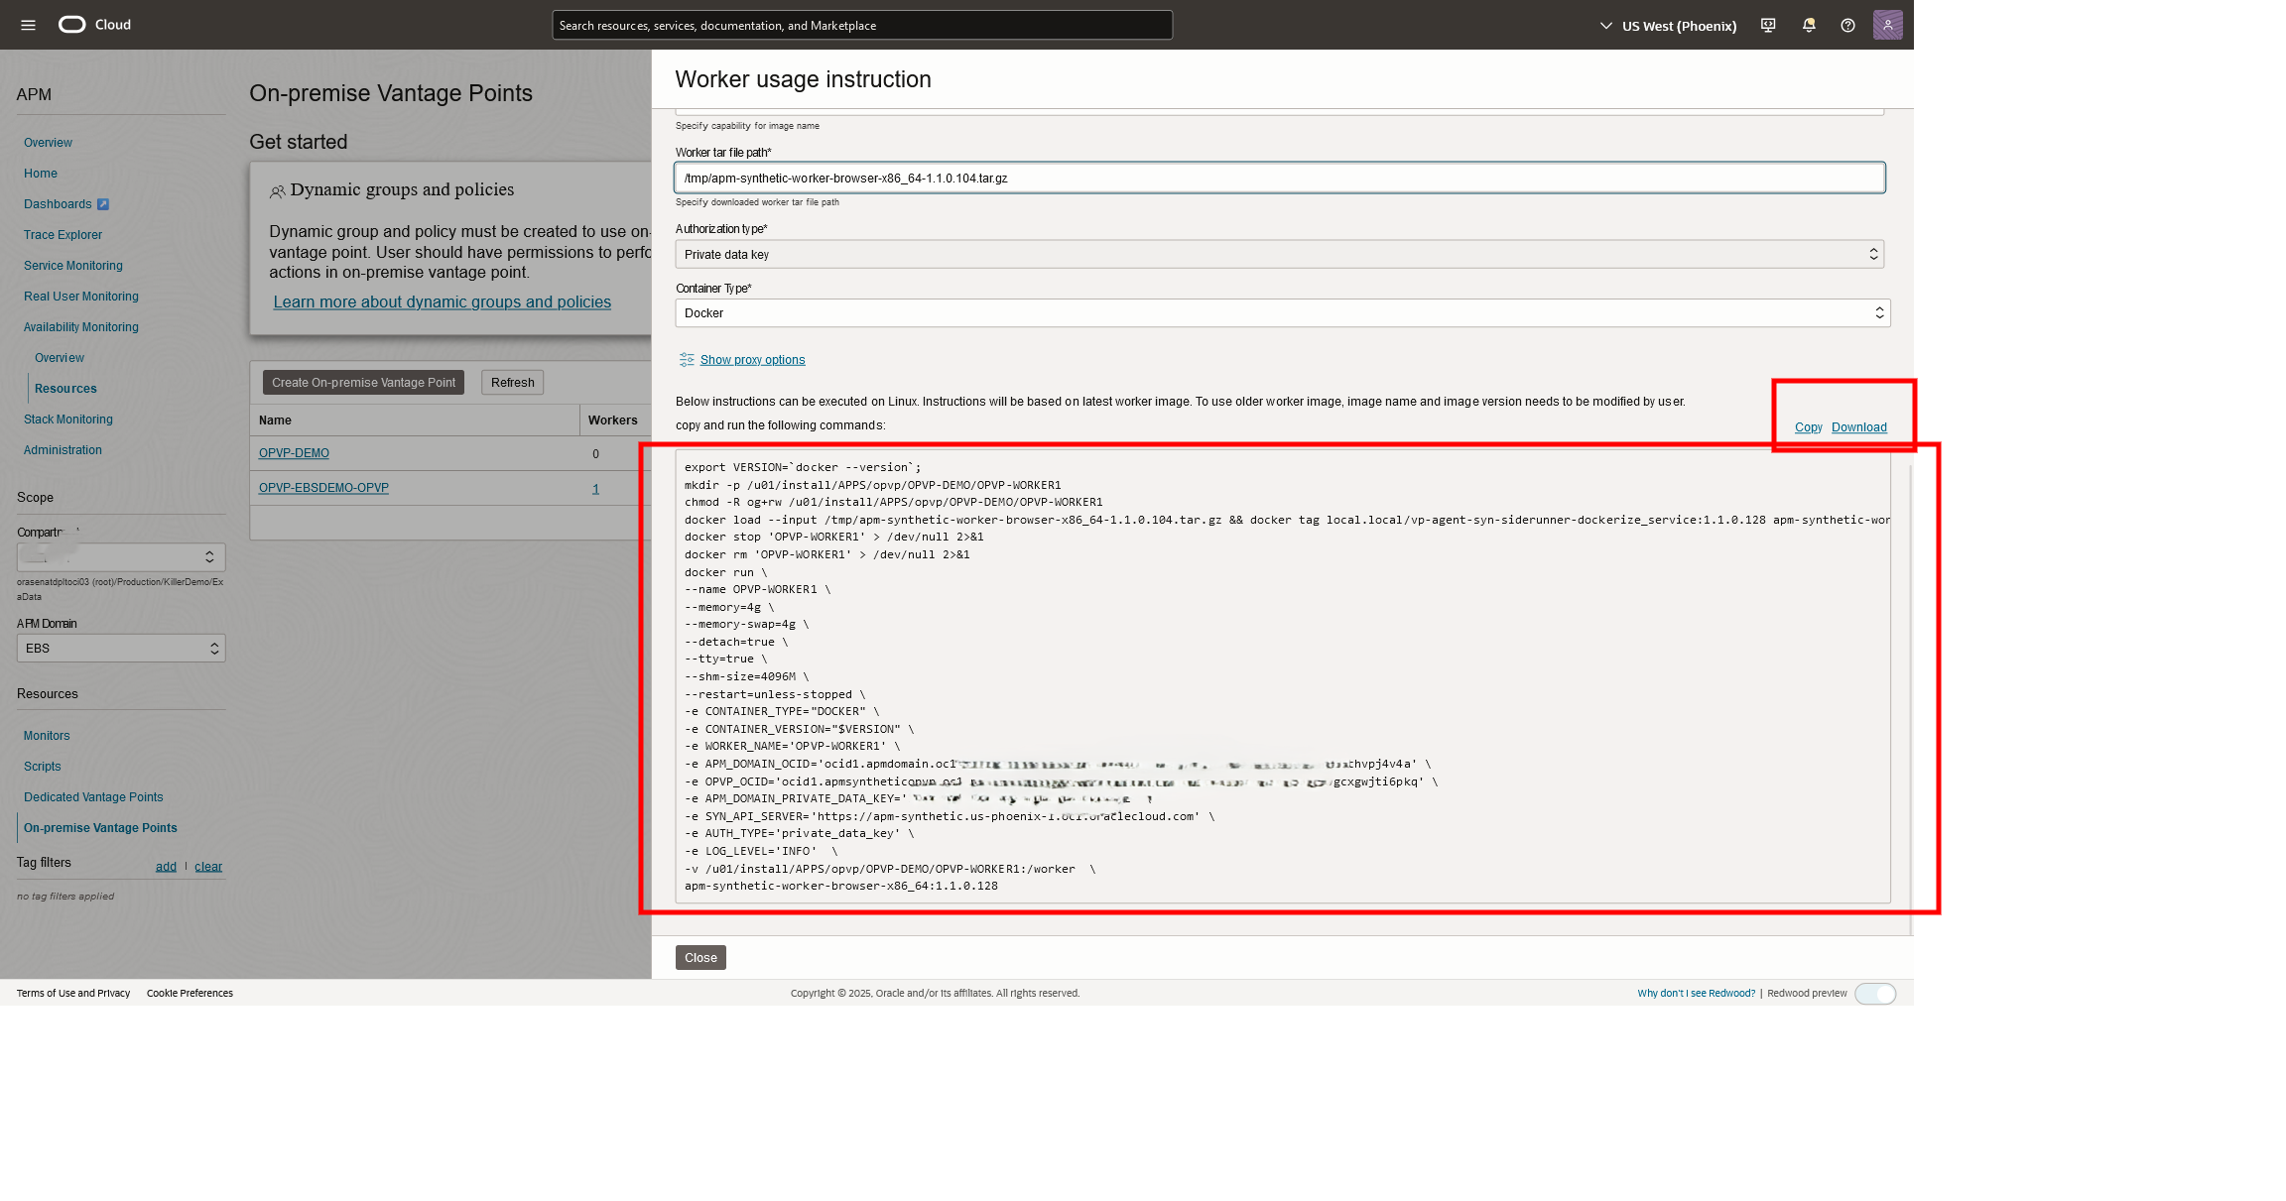
Task: Download the worker instructions
Action: (1857, 426)
